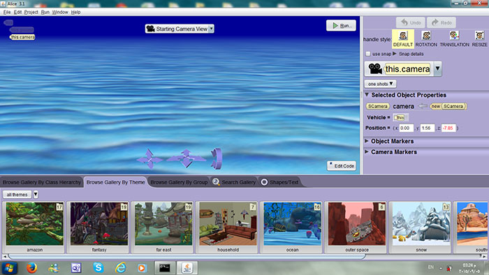The image size is (489, 275).
Task: Launch Skype from the taskbar
Action: (x=98, y=267)
